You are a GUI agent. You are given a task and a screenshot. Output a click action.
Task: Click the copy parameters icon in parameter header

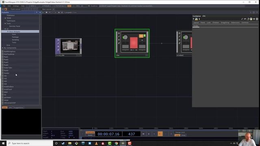[248, 19]
